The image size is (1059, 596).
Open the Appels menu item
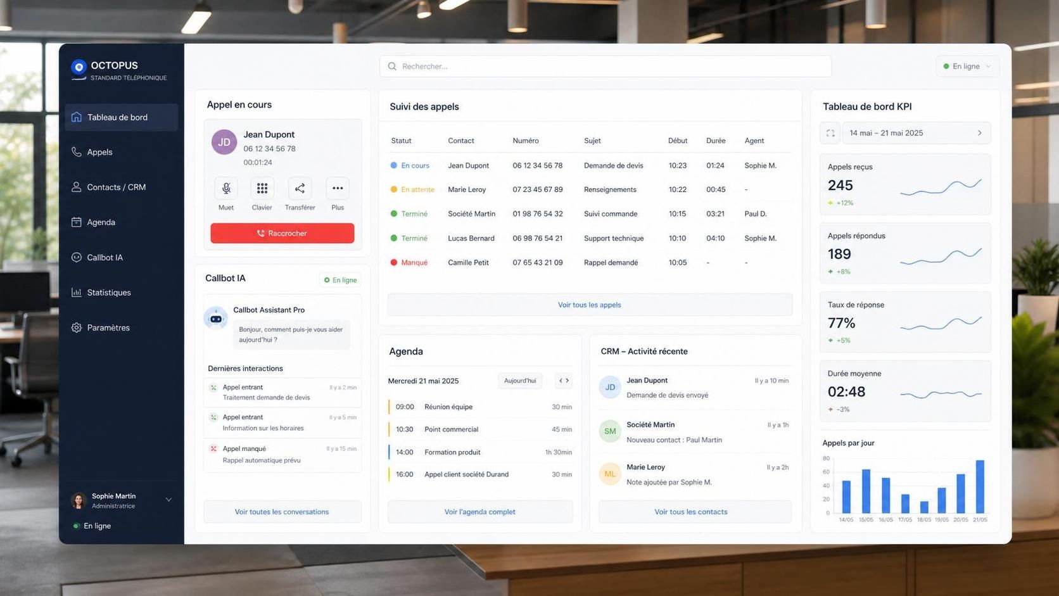click(121, 152)
